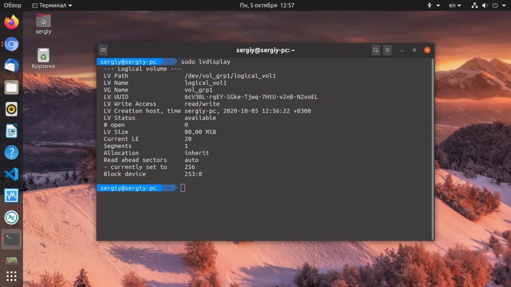
Task: Open the accessibility menu in top bar
Action: tap(434, 5)
